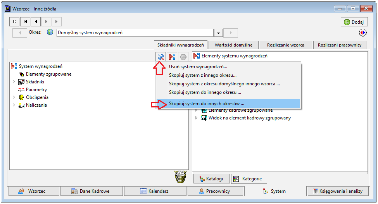
Task: Click the application icon in title bar
Action: pyautogui.click(x=8, y=9)
